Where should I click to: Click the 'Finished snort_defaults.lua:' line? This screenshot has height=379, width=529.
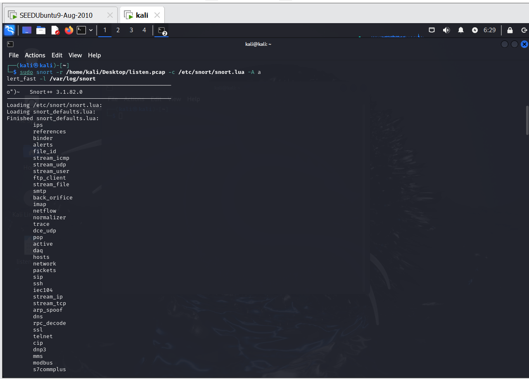[53, 118]
